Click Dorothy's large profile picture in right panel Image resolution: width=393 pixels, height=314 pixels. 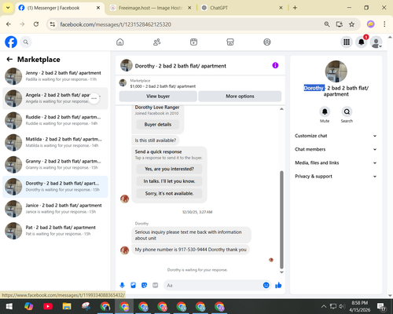[x=336, y=71]
